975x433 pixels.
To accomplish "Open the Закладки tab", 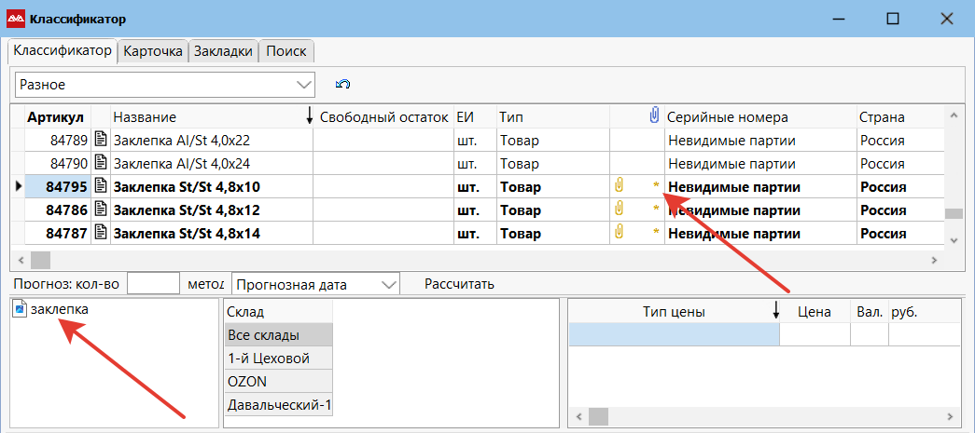I will click(x=223, y=51).
